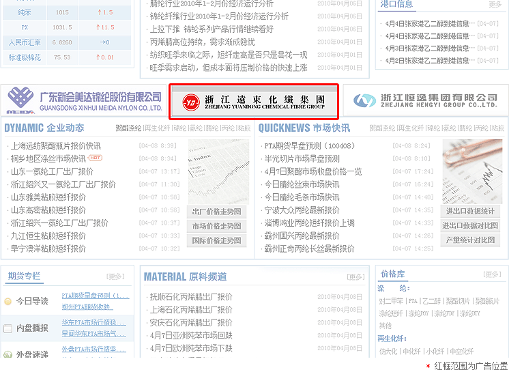Open 出厂价格走势图 button

click(x=216, y=212)
